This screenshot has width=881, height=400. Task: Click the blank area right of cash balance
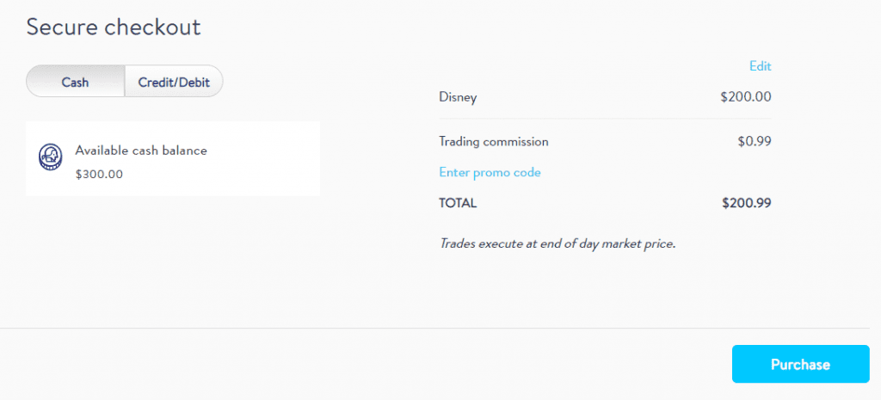click(264, 159)
